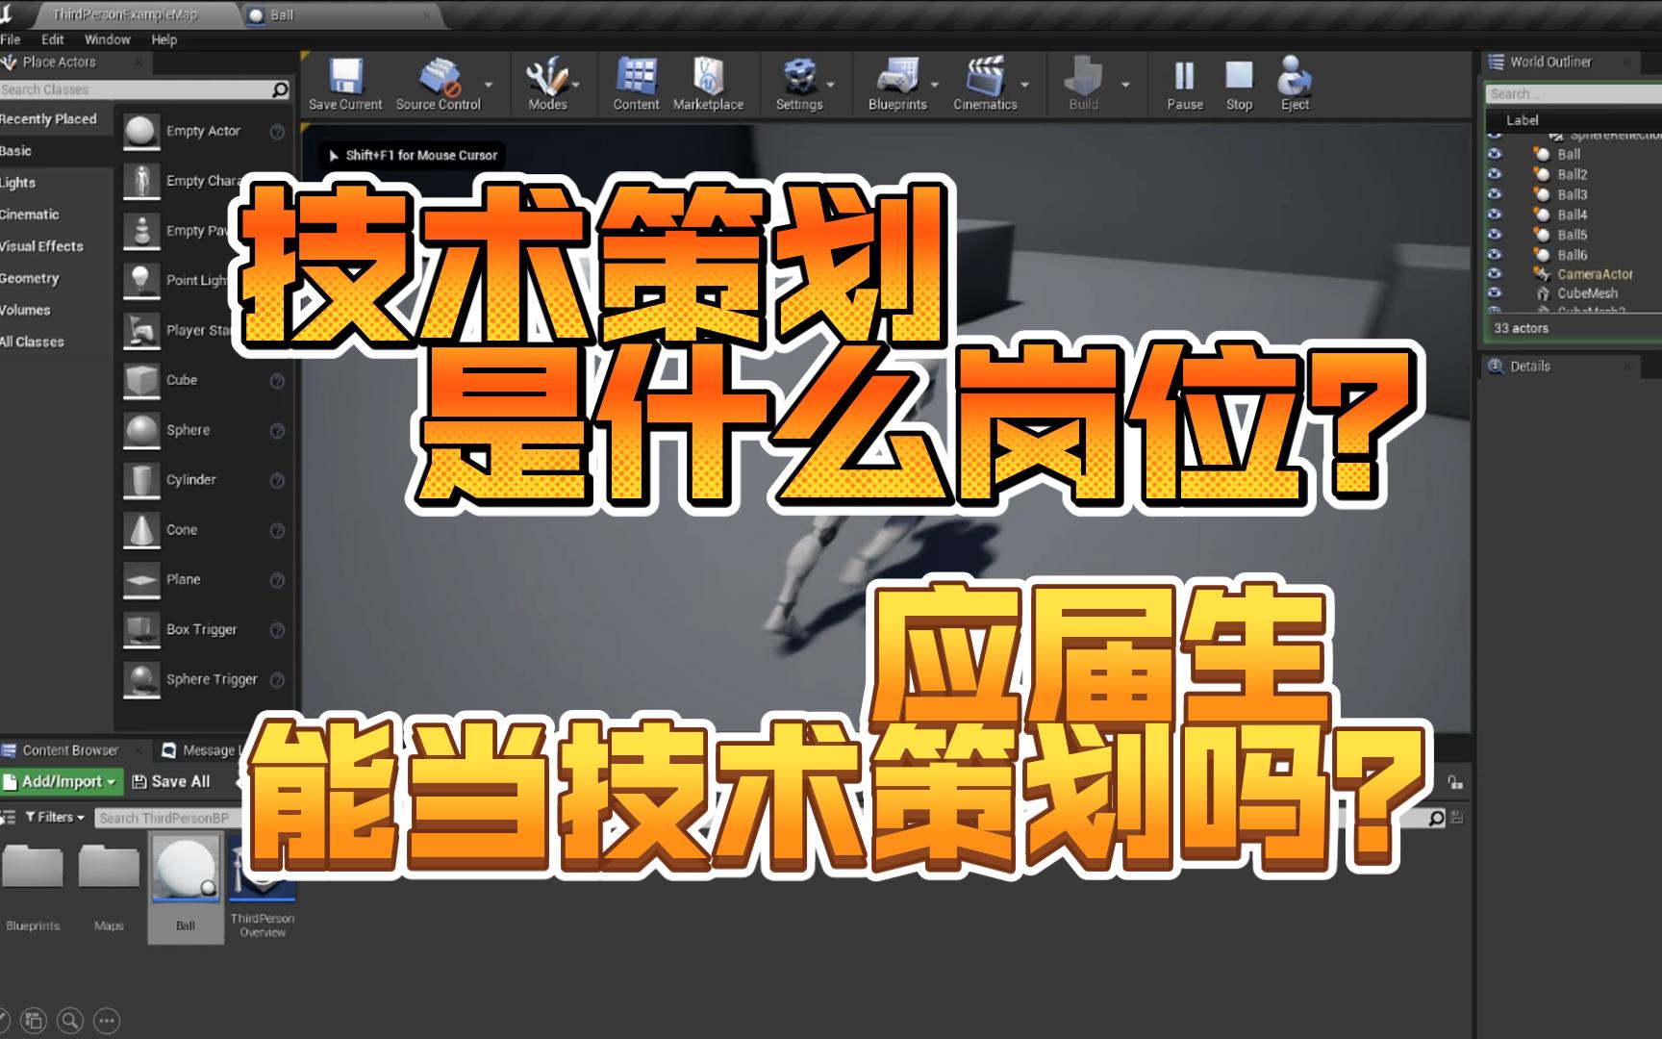Open help for the Empty Actor entry

pos(277,132)
